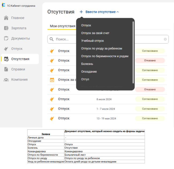Click the plus icon next to Ввести отсутствие
Screen dimensions: 174x169
[81, 12]
